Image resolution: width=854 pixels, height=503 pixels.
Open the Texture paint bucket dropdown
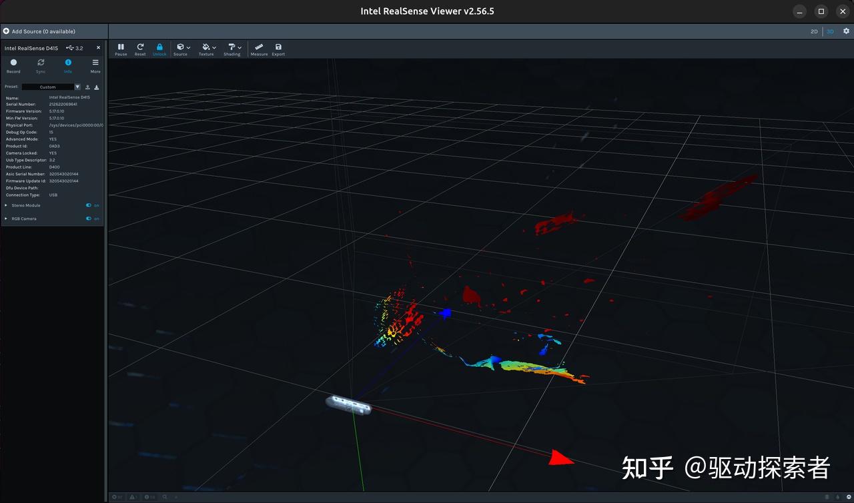click(207, 49)
